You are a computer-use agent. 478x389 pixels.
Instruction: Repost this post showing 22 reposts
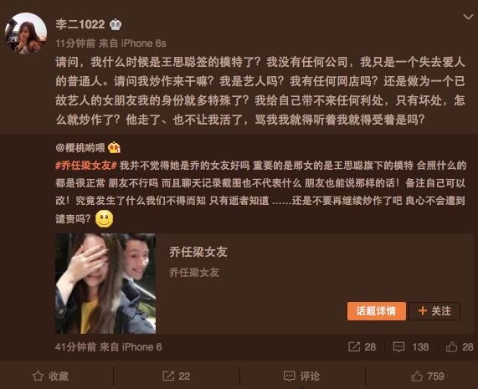pyautogui.click(x=176, y=376)
